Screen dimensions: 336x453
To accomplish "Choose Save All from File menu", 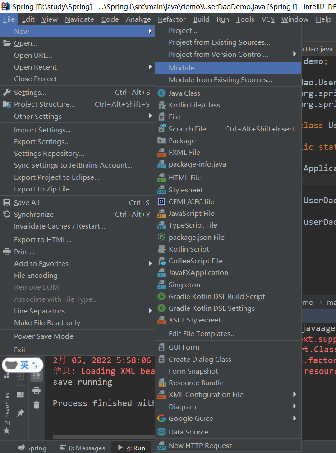I will [x=77, y=203].
